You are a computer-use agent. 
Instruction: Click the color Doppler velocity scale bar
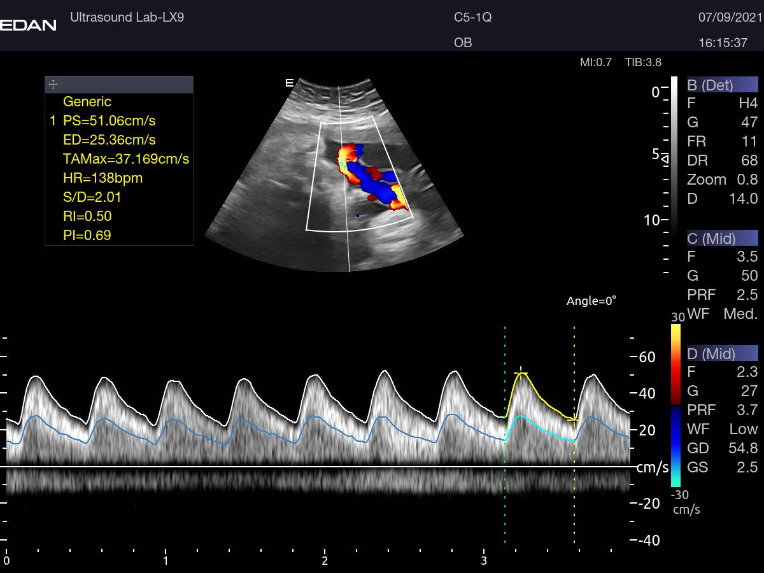point(676,406)
